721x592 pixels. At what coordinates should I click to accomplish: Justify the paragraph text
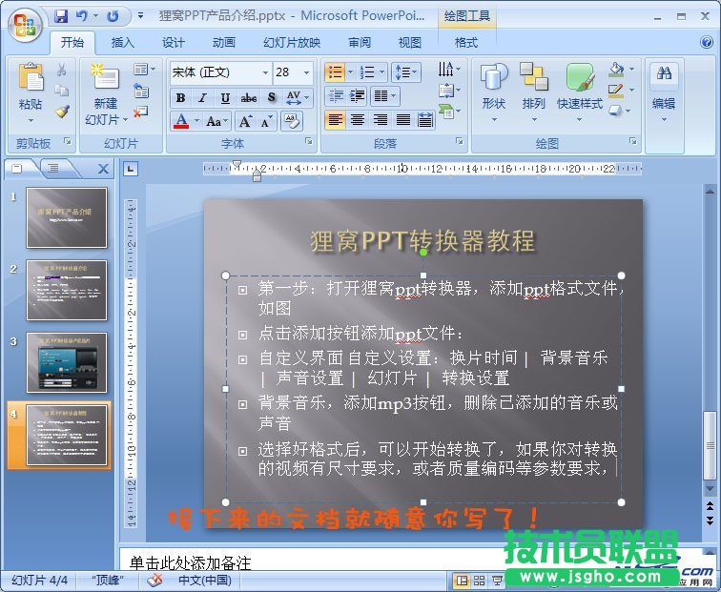tap(402, 120)
